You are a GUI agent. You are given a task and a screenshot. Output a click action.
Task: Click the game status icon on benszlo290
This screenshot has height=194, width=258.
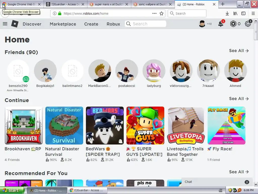click(x=26, y=79)
